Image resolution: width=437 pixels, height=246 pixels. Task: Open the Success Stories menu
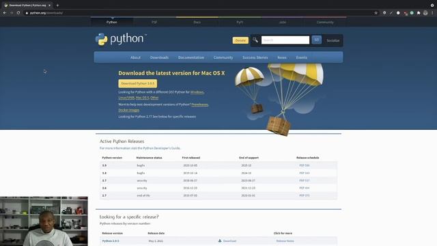[255, 57]
